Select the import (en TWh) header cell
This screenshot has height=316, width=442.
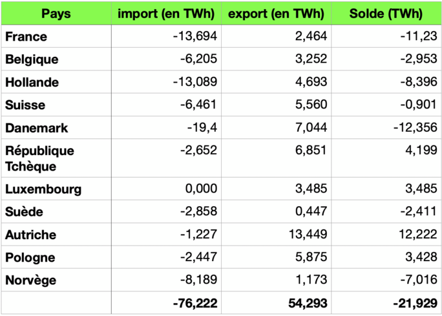tap(165, 14)
